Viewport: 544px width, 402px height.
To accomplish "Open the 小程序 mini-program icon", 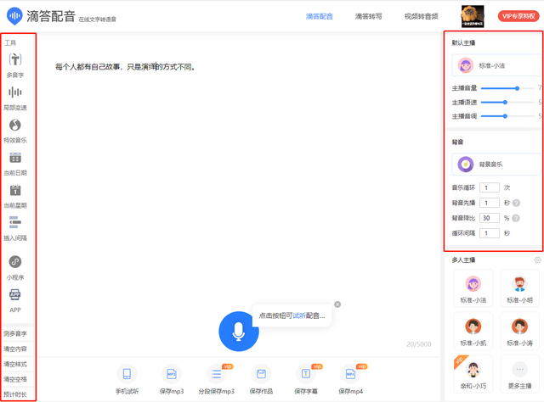I will click(x=15, y=262).
